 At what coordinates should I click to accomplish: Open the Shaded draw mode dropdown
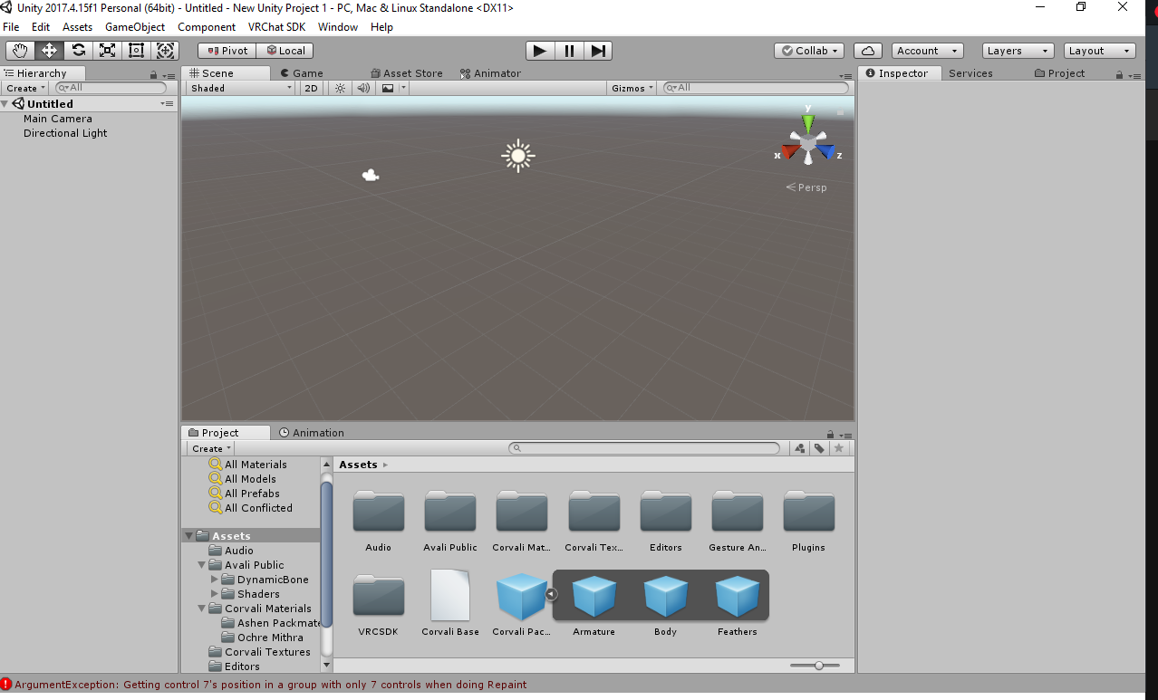tap(241, 88)
